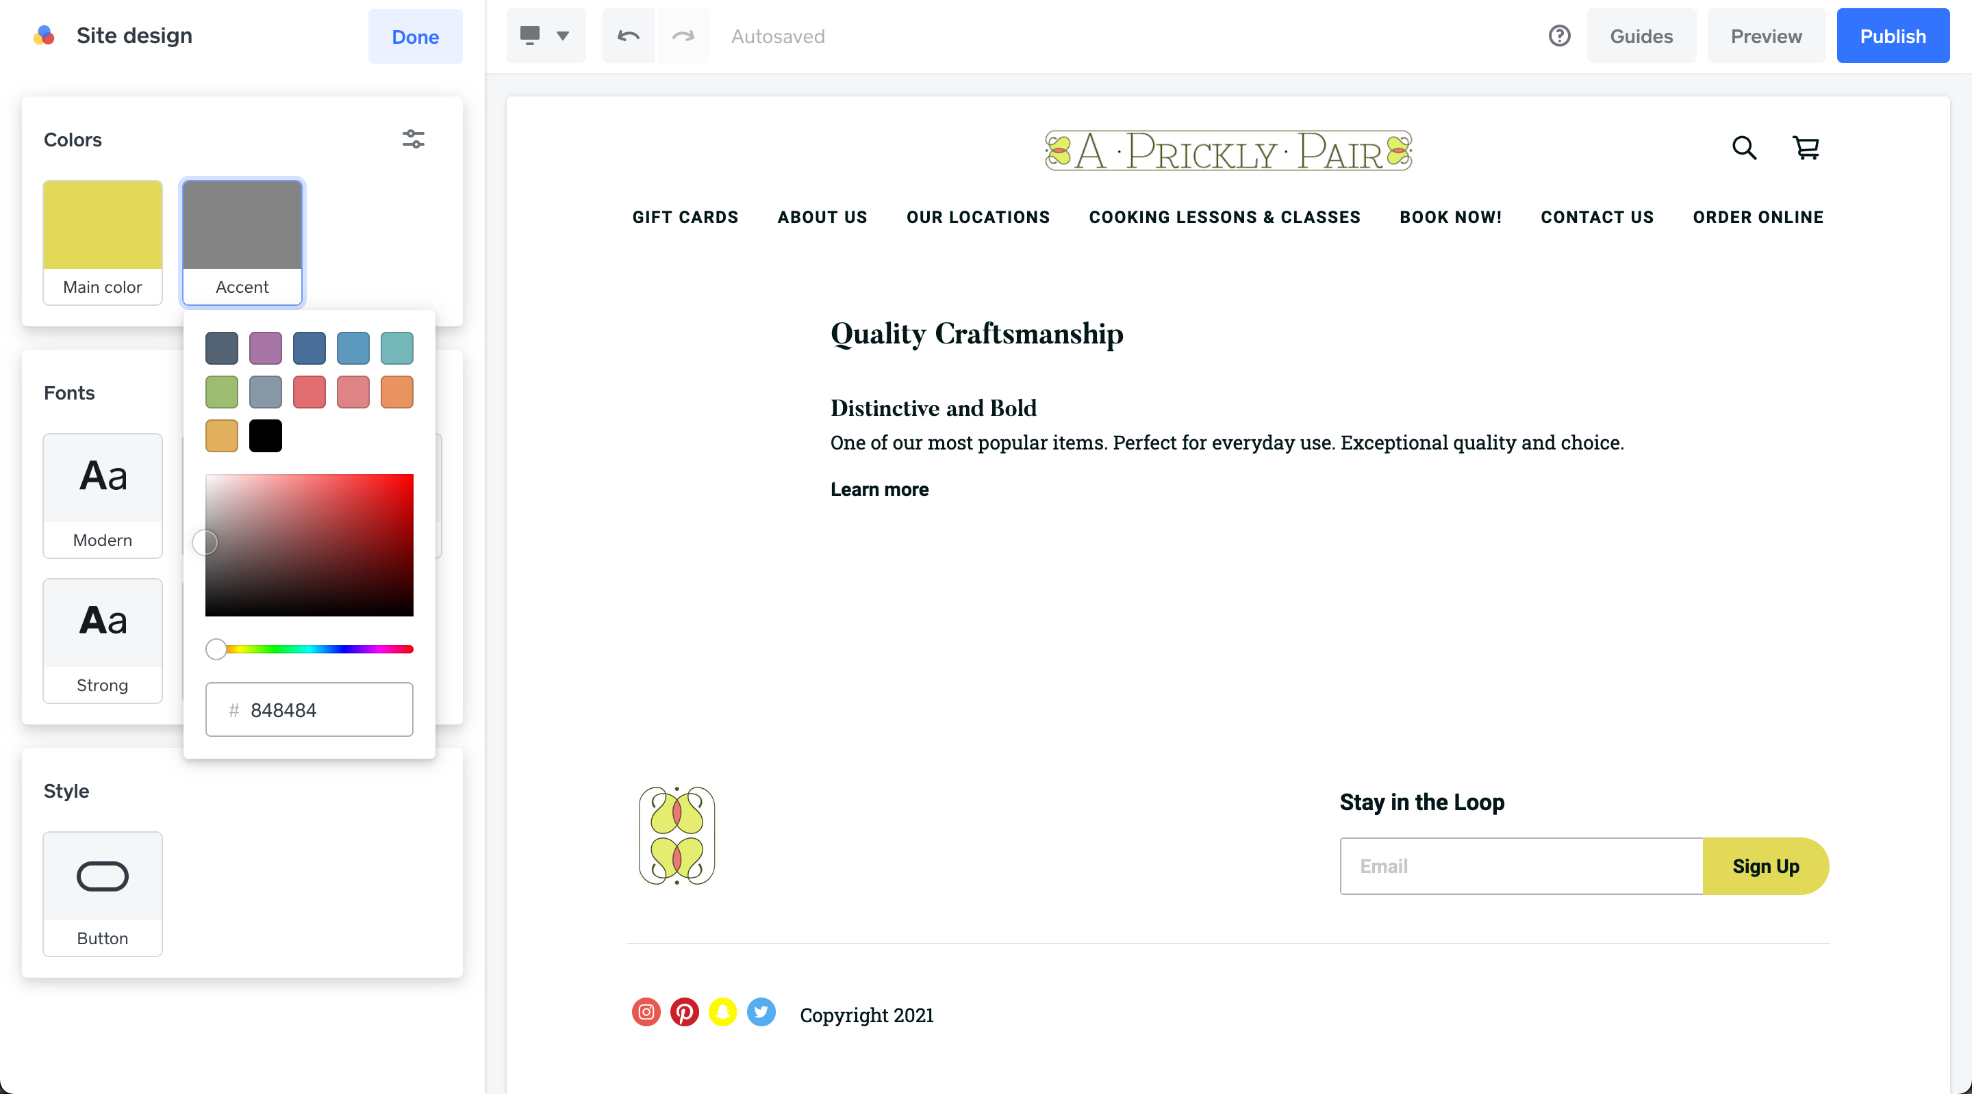The image size is (1972, 1094).
Task: Click Done in Site design
Action: (415, 37)
